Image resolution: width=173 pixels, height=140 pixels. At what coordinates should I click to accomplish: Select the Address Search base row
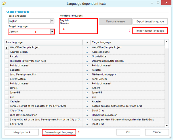(x=45, y=52)
